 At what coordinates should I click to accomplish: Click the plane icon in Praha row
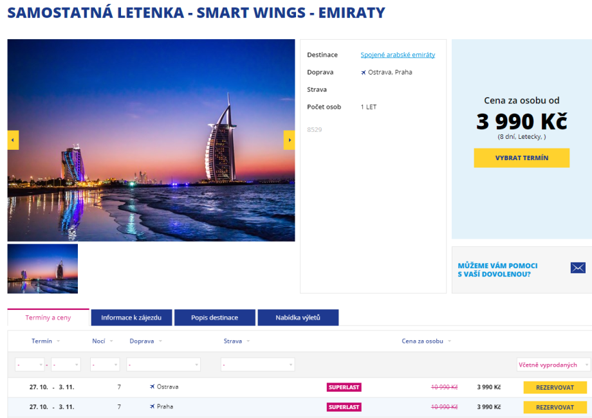coord(153,407)
